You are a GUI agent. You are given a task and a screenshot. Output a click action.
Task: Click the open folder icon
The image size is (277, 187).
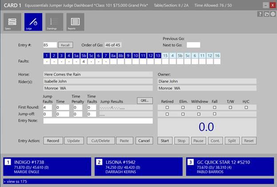pyautogui.click(x=266, y=14)
